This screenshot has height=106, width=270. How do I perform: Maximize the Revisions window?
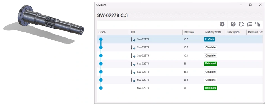point(250,5)
